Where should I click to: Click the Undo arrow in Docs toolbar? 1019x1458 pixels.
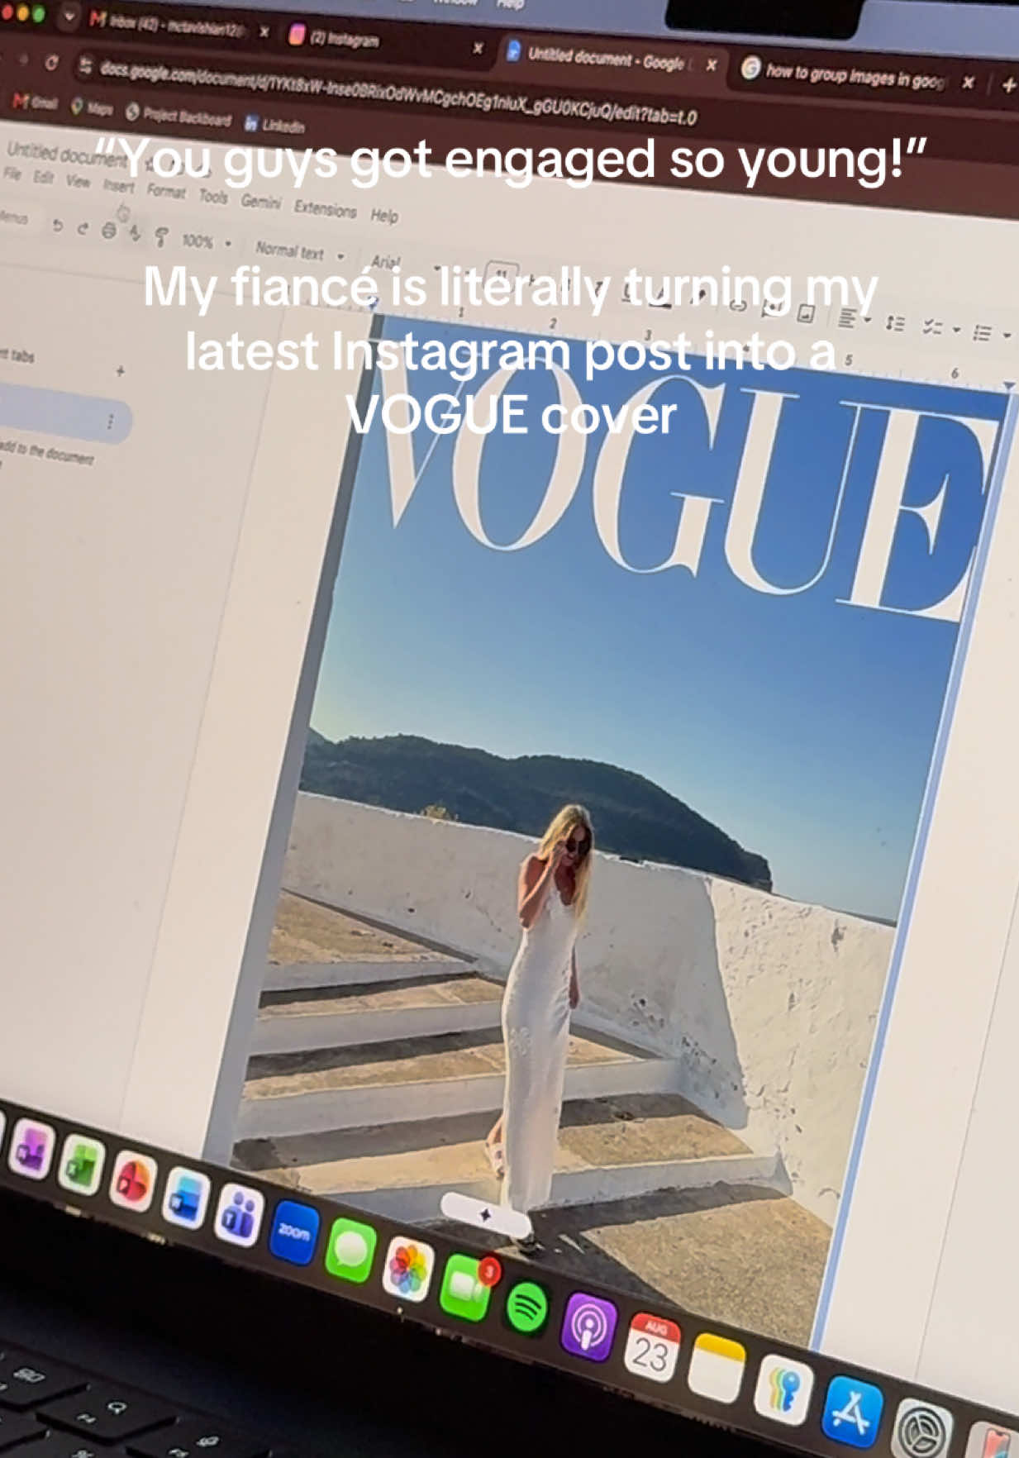[57, 226]
